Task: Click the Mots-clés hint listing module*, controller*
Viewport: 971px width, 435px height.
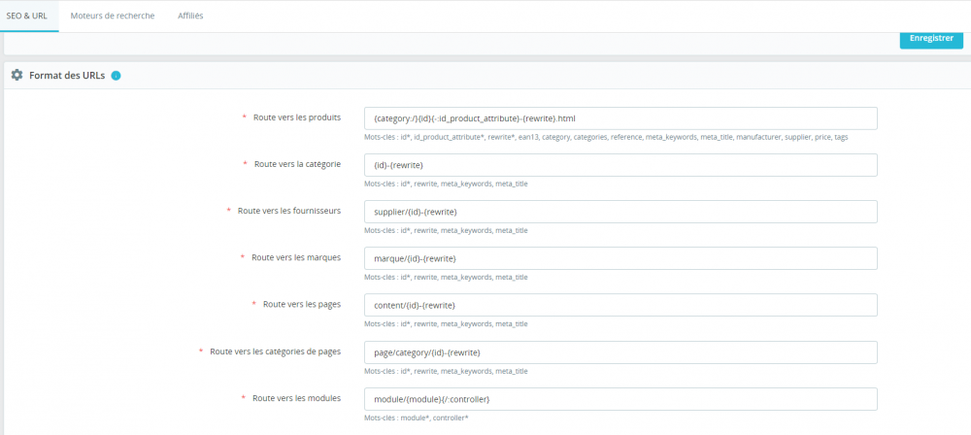Action: [x=417, y=418]
